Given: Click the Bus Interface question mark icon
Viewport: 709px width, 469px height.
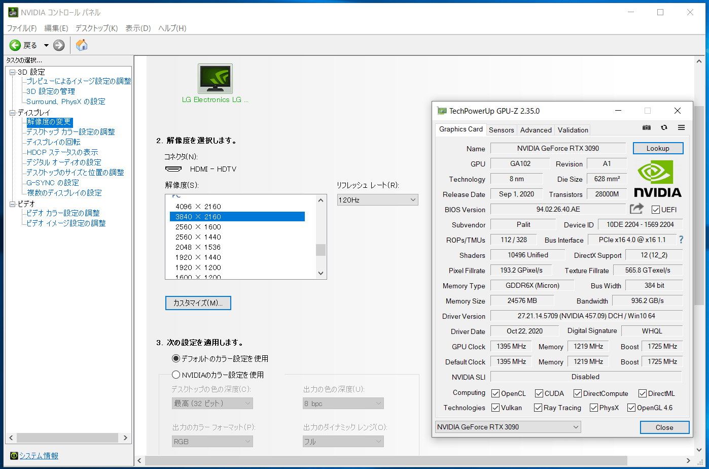Looking at the screenshot, I should coord(681,240).
